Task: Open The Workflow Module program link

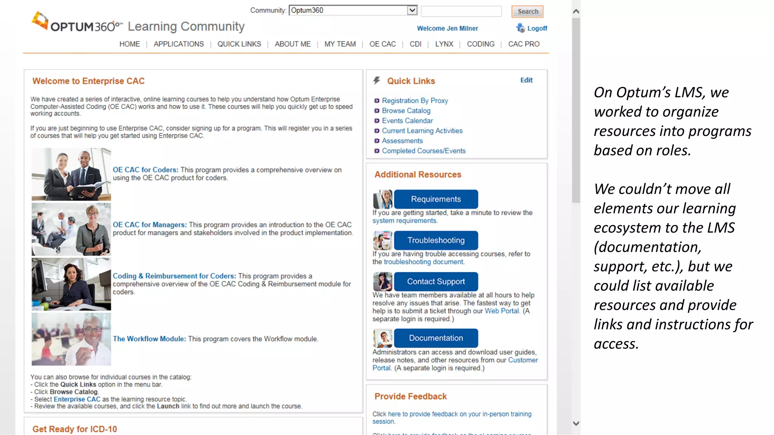Action: (x=149, y=339)
